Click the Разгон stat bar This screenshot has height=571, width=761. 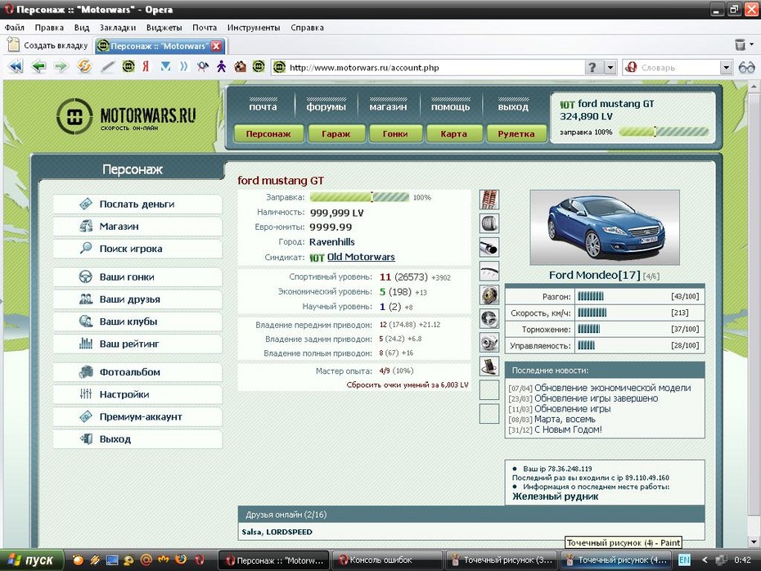click(590, 296)
